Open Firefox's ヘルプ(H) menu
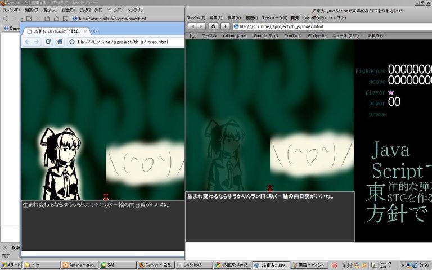 135,10
